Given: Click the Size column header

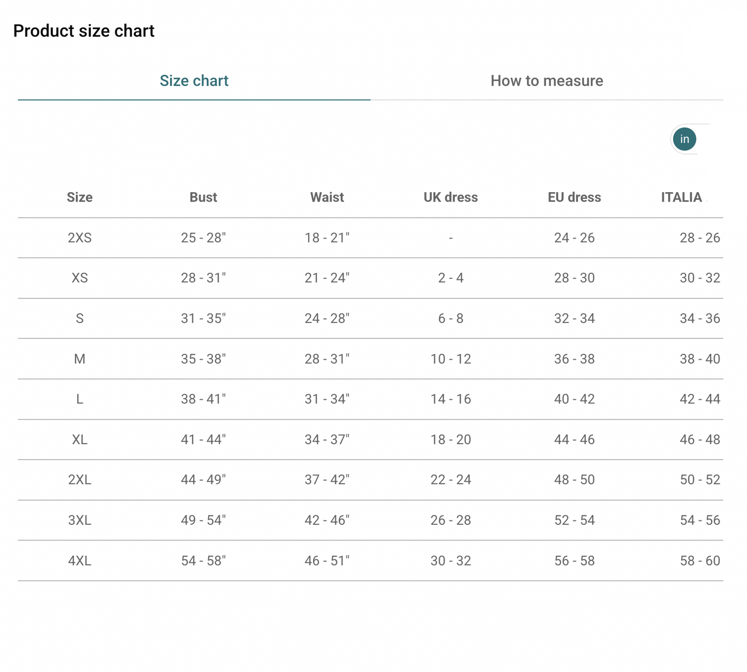Looking at the screenshot, I should [x=80, y=197].
